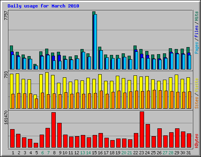Click the yellow 'Visits' legend label
The height and width of the screenshot is (157, 201).
point(197,86)
